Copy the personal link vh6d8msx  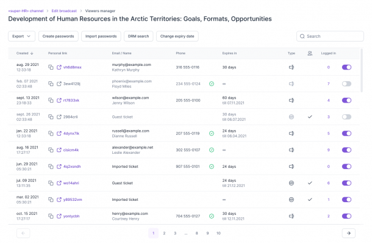pos(51,67)
